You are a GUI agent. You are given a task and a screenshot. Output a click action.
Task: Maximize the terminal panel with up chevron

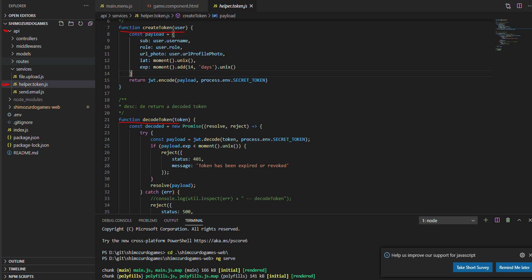click(519, 220)
